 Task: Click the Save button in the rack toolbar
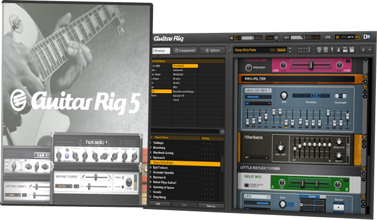[x=272, y=50]
